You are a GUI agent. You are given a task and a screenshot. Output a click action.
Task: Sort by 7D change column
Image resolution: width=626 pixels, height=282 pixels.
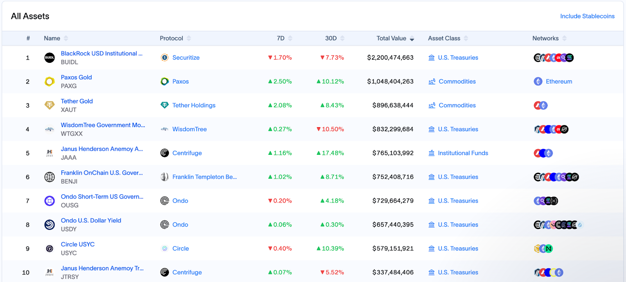pyautogui.click(x=290, y=38)
